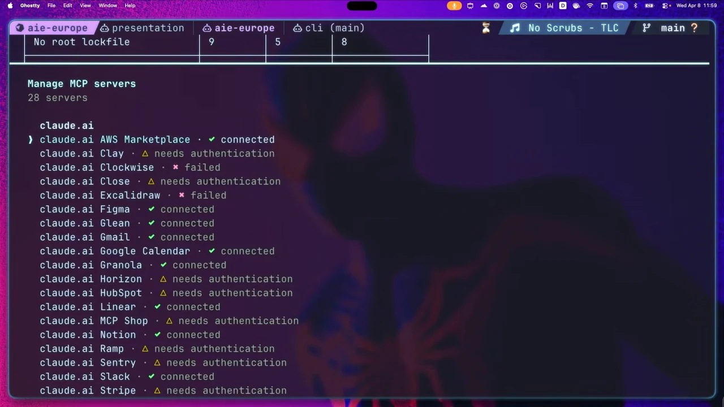This screenshot has width=724, height=407.
Task: Click the date and time clock
Action: tap(696, 6)
